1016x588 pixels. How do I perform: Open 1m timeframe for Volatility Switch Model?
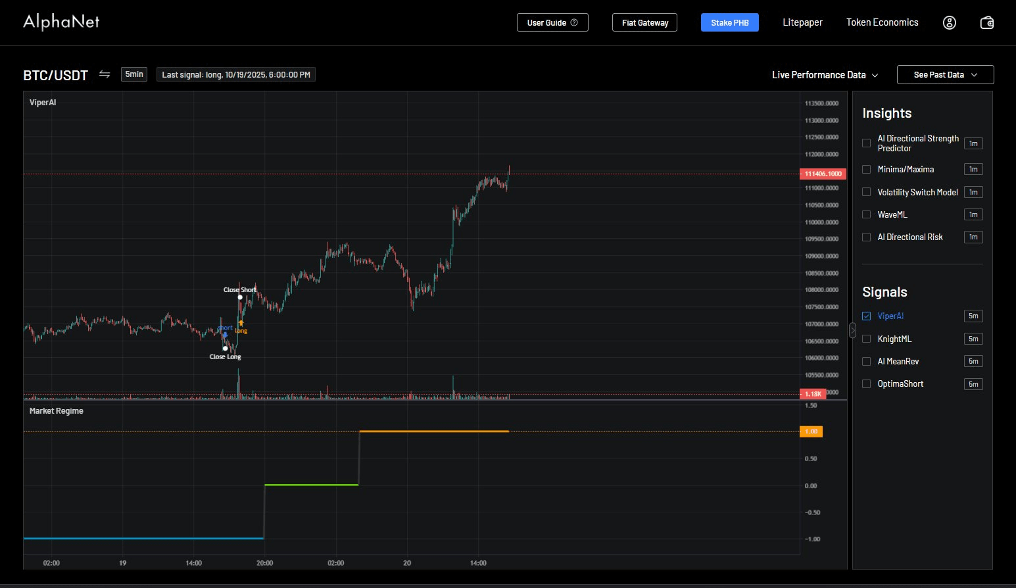[x=973, y=192]
